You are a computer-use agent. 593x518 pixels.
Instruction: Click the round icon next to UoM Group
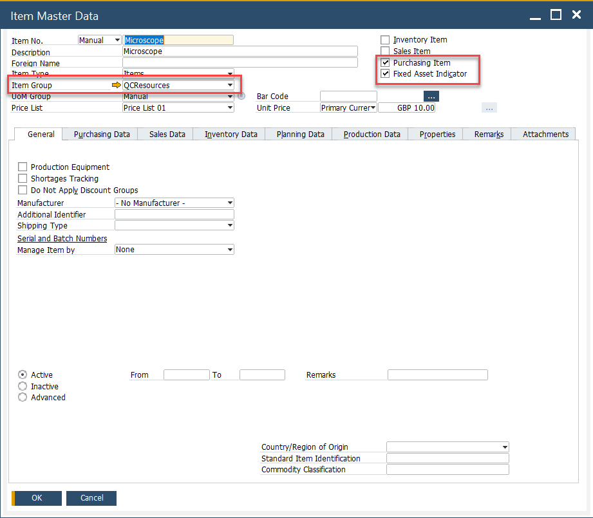241,97
